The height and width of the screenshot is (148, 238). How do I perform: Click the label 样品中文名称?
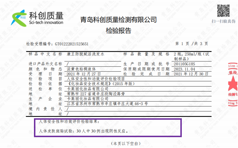tap(45, 54)
